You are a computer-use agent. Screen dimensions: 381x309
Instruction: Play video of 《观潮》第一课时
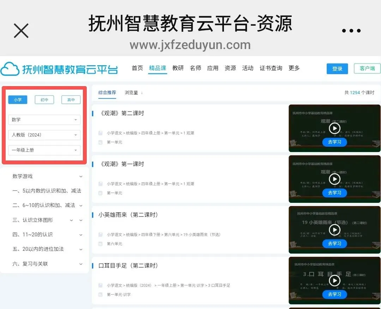click(x=334, y=179)
